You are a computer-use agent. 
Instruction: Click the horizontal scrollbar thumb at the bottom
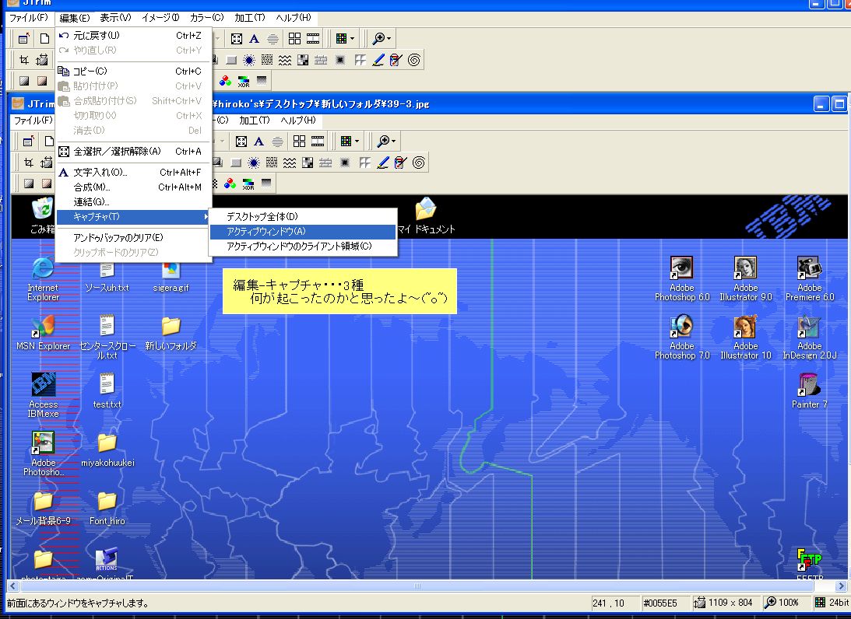point(417,586)
